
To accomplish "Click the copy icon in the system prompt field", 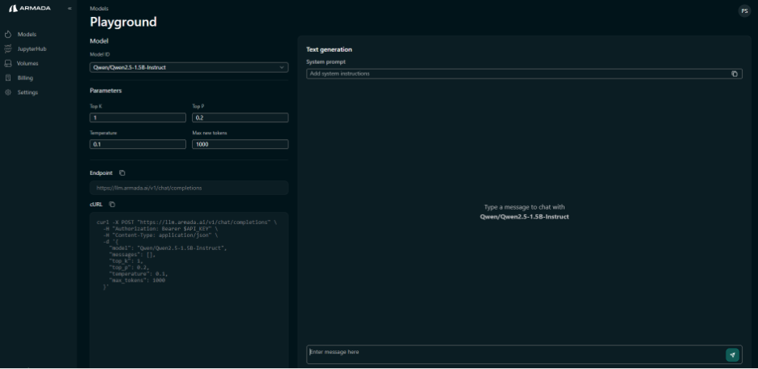I will (735, 74).
